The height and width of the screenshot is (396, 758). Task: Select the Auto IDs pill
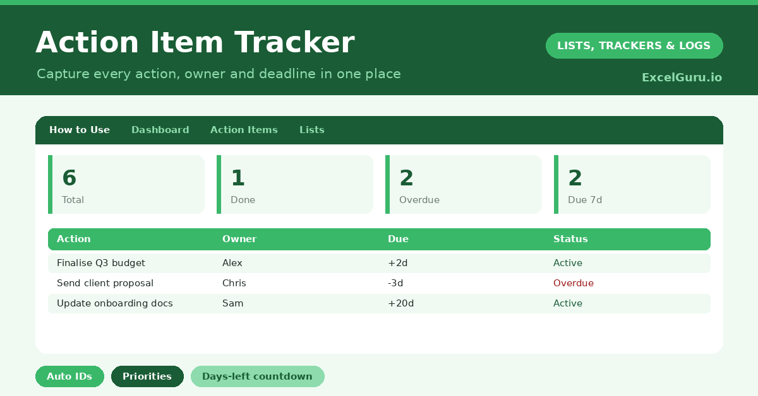(69, 376)
